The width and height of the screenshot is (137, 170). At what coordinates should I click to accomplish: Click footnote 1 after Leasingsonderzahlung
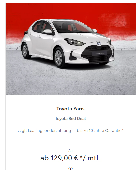pos(72,129)
